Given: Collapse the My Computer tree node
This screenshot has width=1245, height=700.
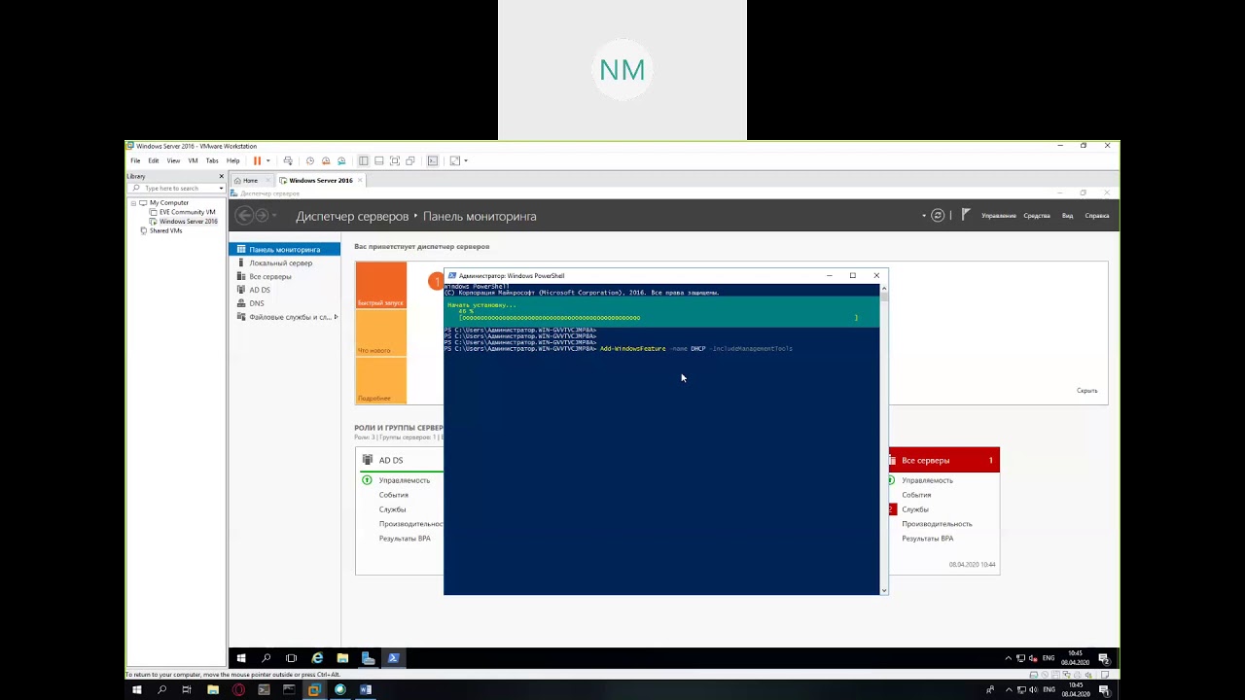Looking at the screenshot, I should click(134, 202).
